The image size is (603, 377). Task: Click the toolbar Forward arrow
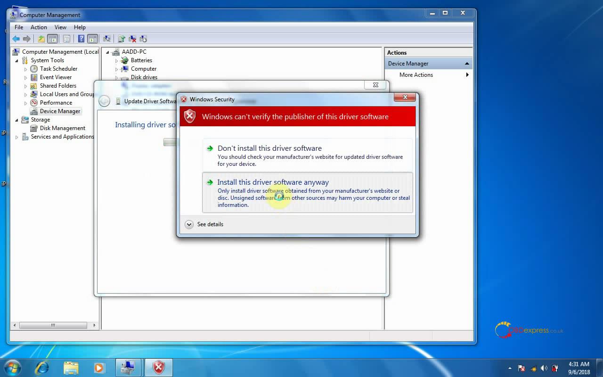(27, 39)
